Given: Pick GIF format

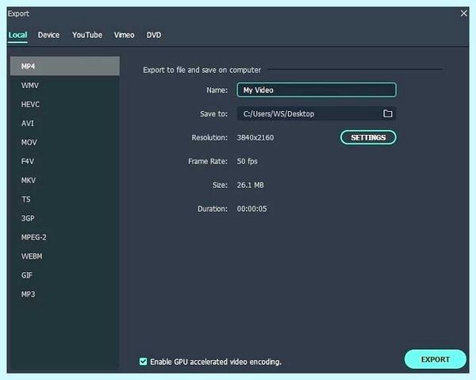Looking at the screenshot, I should point(65,275).
